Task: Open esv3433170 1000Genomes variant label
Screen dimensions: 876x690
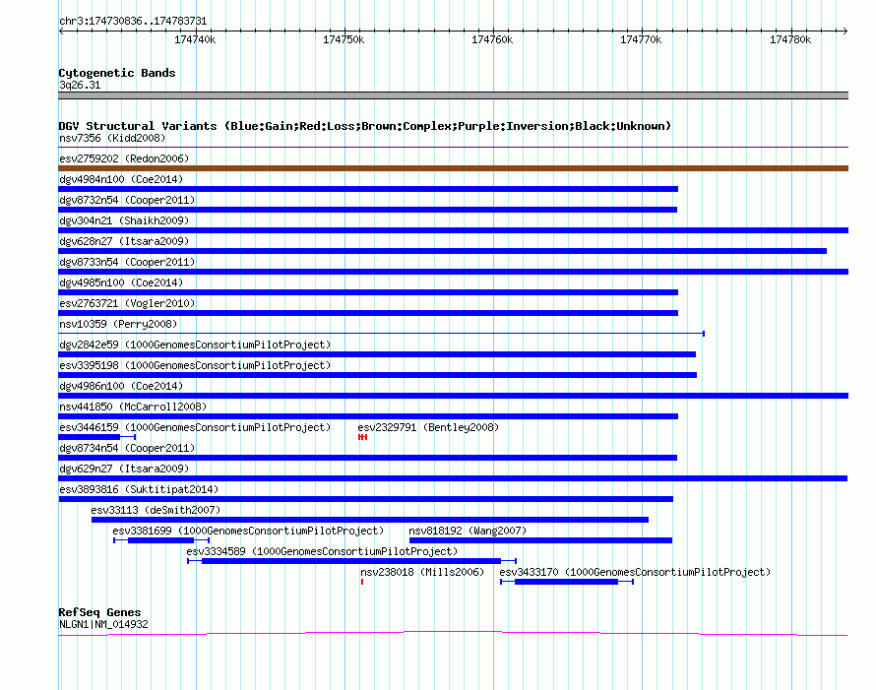Action: pyautogui.click(x=635, y=572)
